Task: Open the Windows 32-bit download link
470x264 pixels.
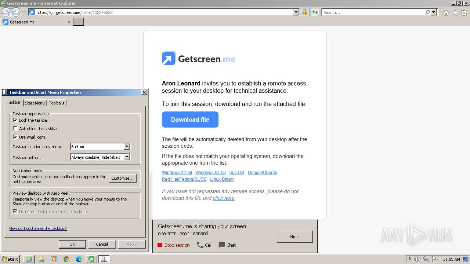Action: click(177, 172)
